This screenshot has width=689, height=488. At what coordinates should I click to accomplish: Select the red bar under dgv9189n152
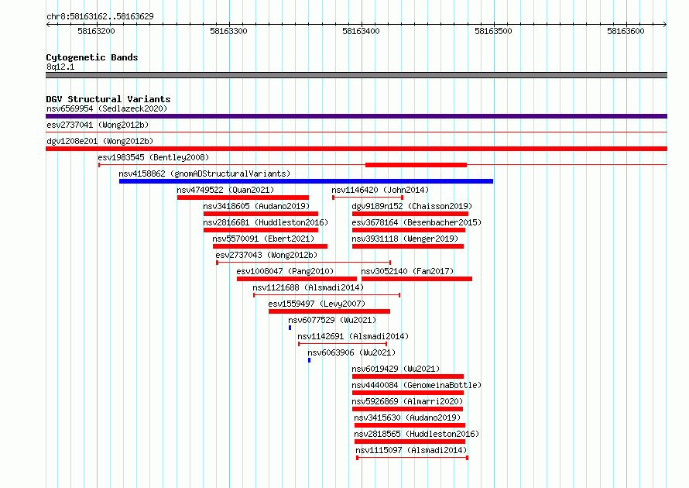(x=410, y=214)
